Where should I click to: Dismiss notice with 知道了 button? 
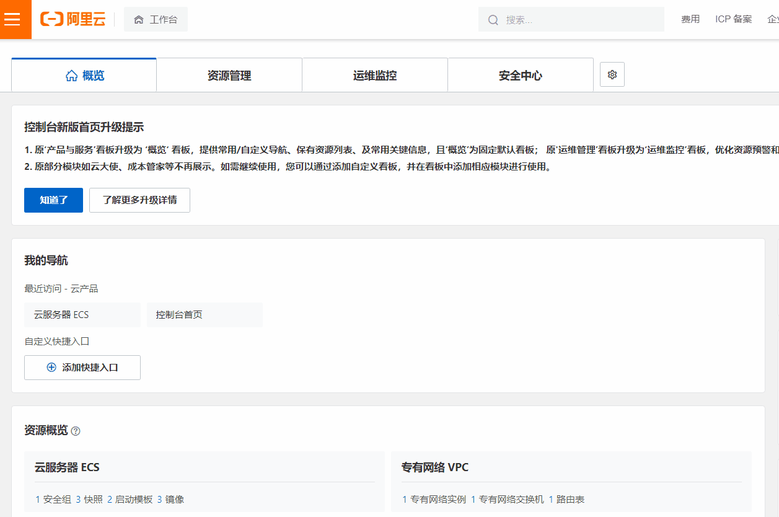53,200
